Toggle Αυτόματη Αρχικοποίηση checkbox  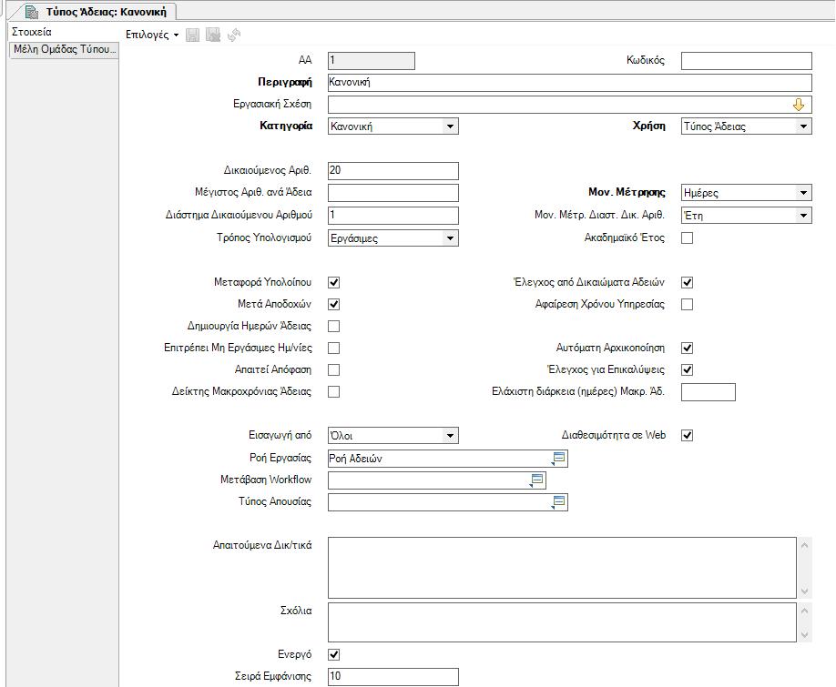point(688,348)
